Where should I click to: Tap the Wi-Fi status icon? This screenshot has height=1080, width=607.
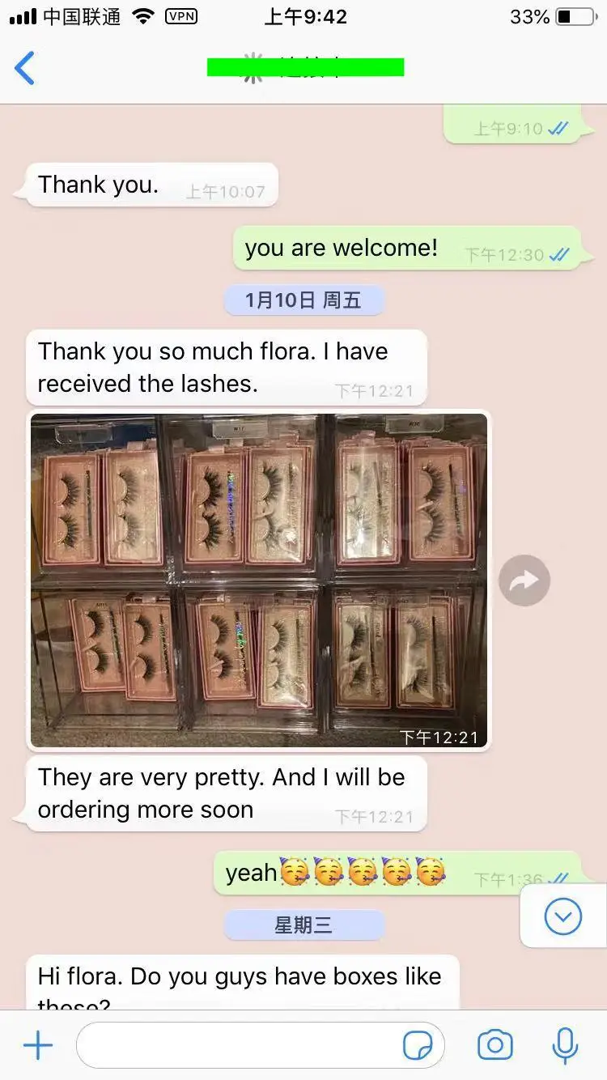[143, 16]
